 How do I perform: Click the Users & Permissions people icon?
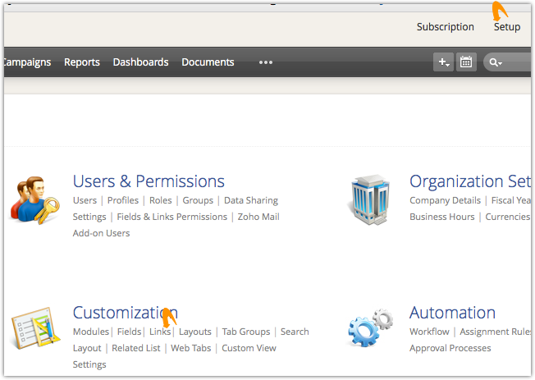click(34, 200)
